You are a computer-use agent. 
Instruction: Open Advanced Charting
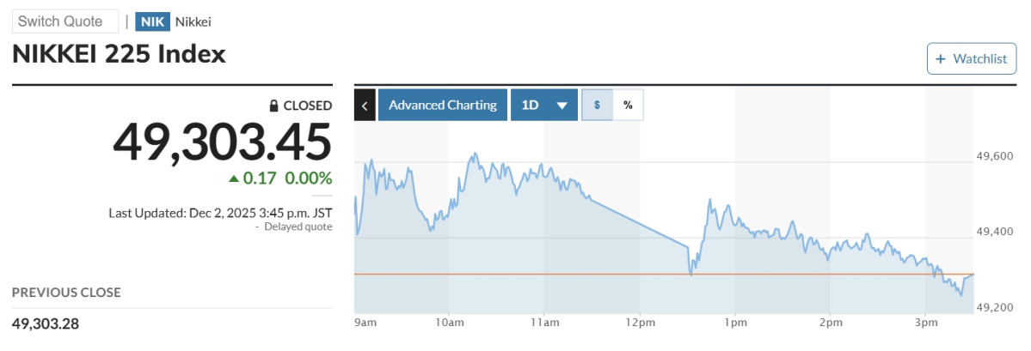[x=442, y=106]
